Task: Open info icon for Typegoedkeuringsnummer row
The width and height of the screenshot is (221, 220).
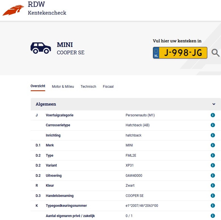Action: coord(213,205)
